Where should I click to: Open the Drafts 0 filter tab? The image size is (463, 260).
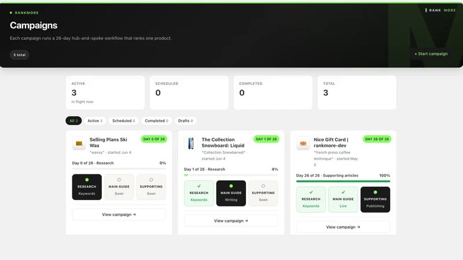click(185, 121)
